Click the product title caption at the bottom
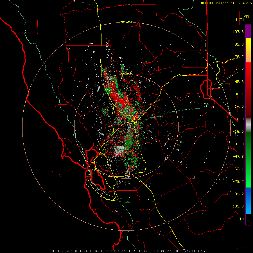This screenshot has height=253, width=253. click(128, 251)
